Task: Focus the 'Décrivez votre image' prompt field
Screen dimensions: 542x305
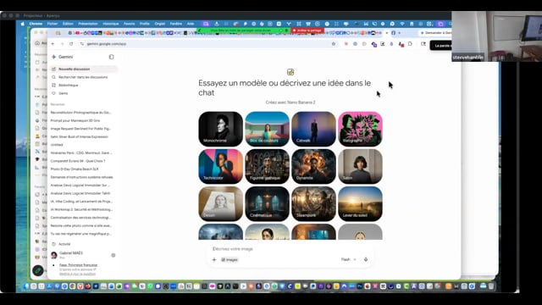Action: point(290,249)
